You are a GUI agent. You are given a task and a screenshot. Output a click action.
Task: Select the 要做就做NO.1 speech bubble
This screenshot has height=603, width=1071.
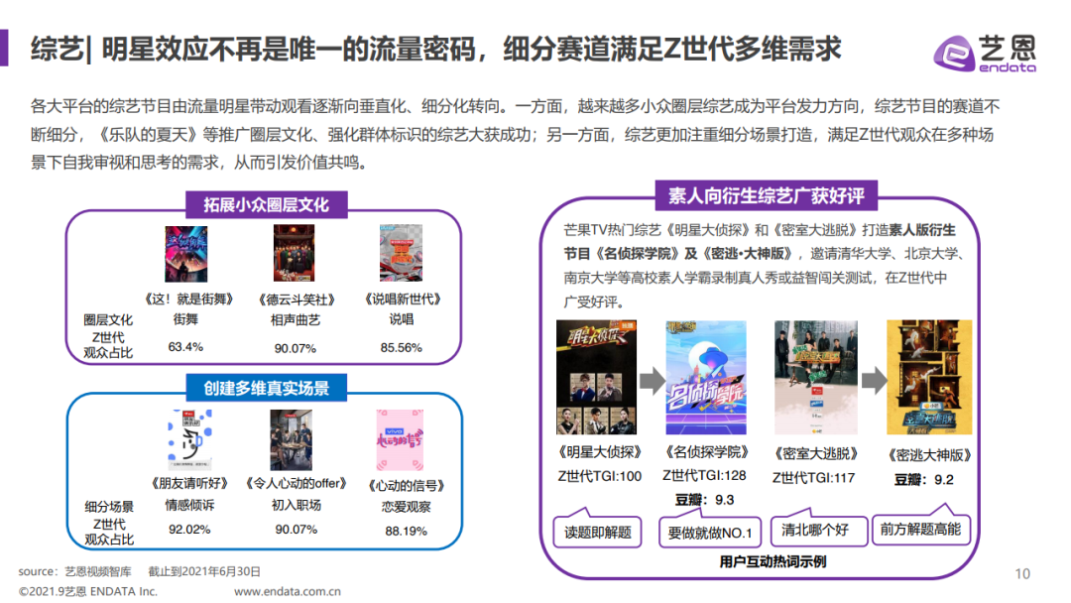710,532
